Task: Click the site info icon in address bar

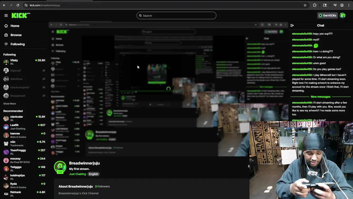Action: (26, 5)
